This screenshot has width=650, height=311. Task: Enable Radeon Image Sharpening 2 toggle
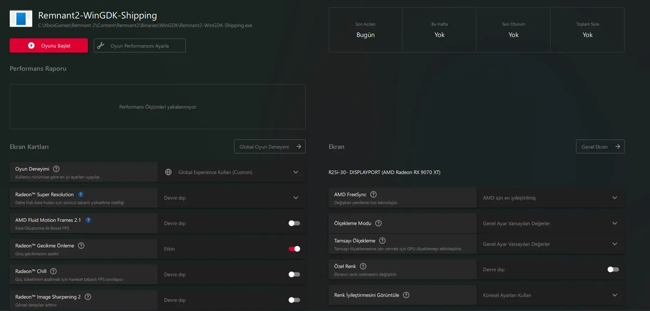point(294,300)
